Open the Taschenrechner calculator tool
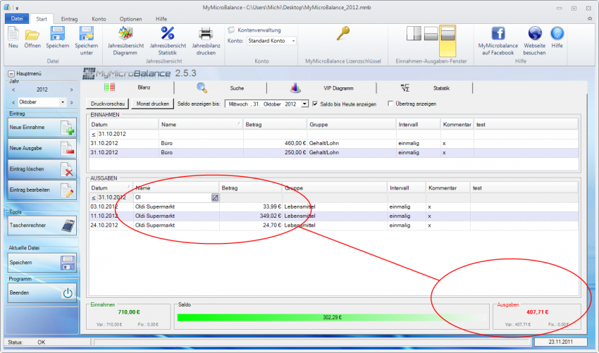Viewport: 599px width, 353px height. pos(42,225)
